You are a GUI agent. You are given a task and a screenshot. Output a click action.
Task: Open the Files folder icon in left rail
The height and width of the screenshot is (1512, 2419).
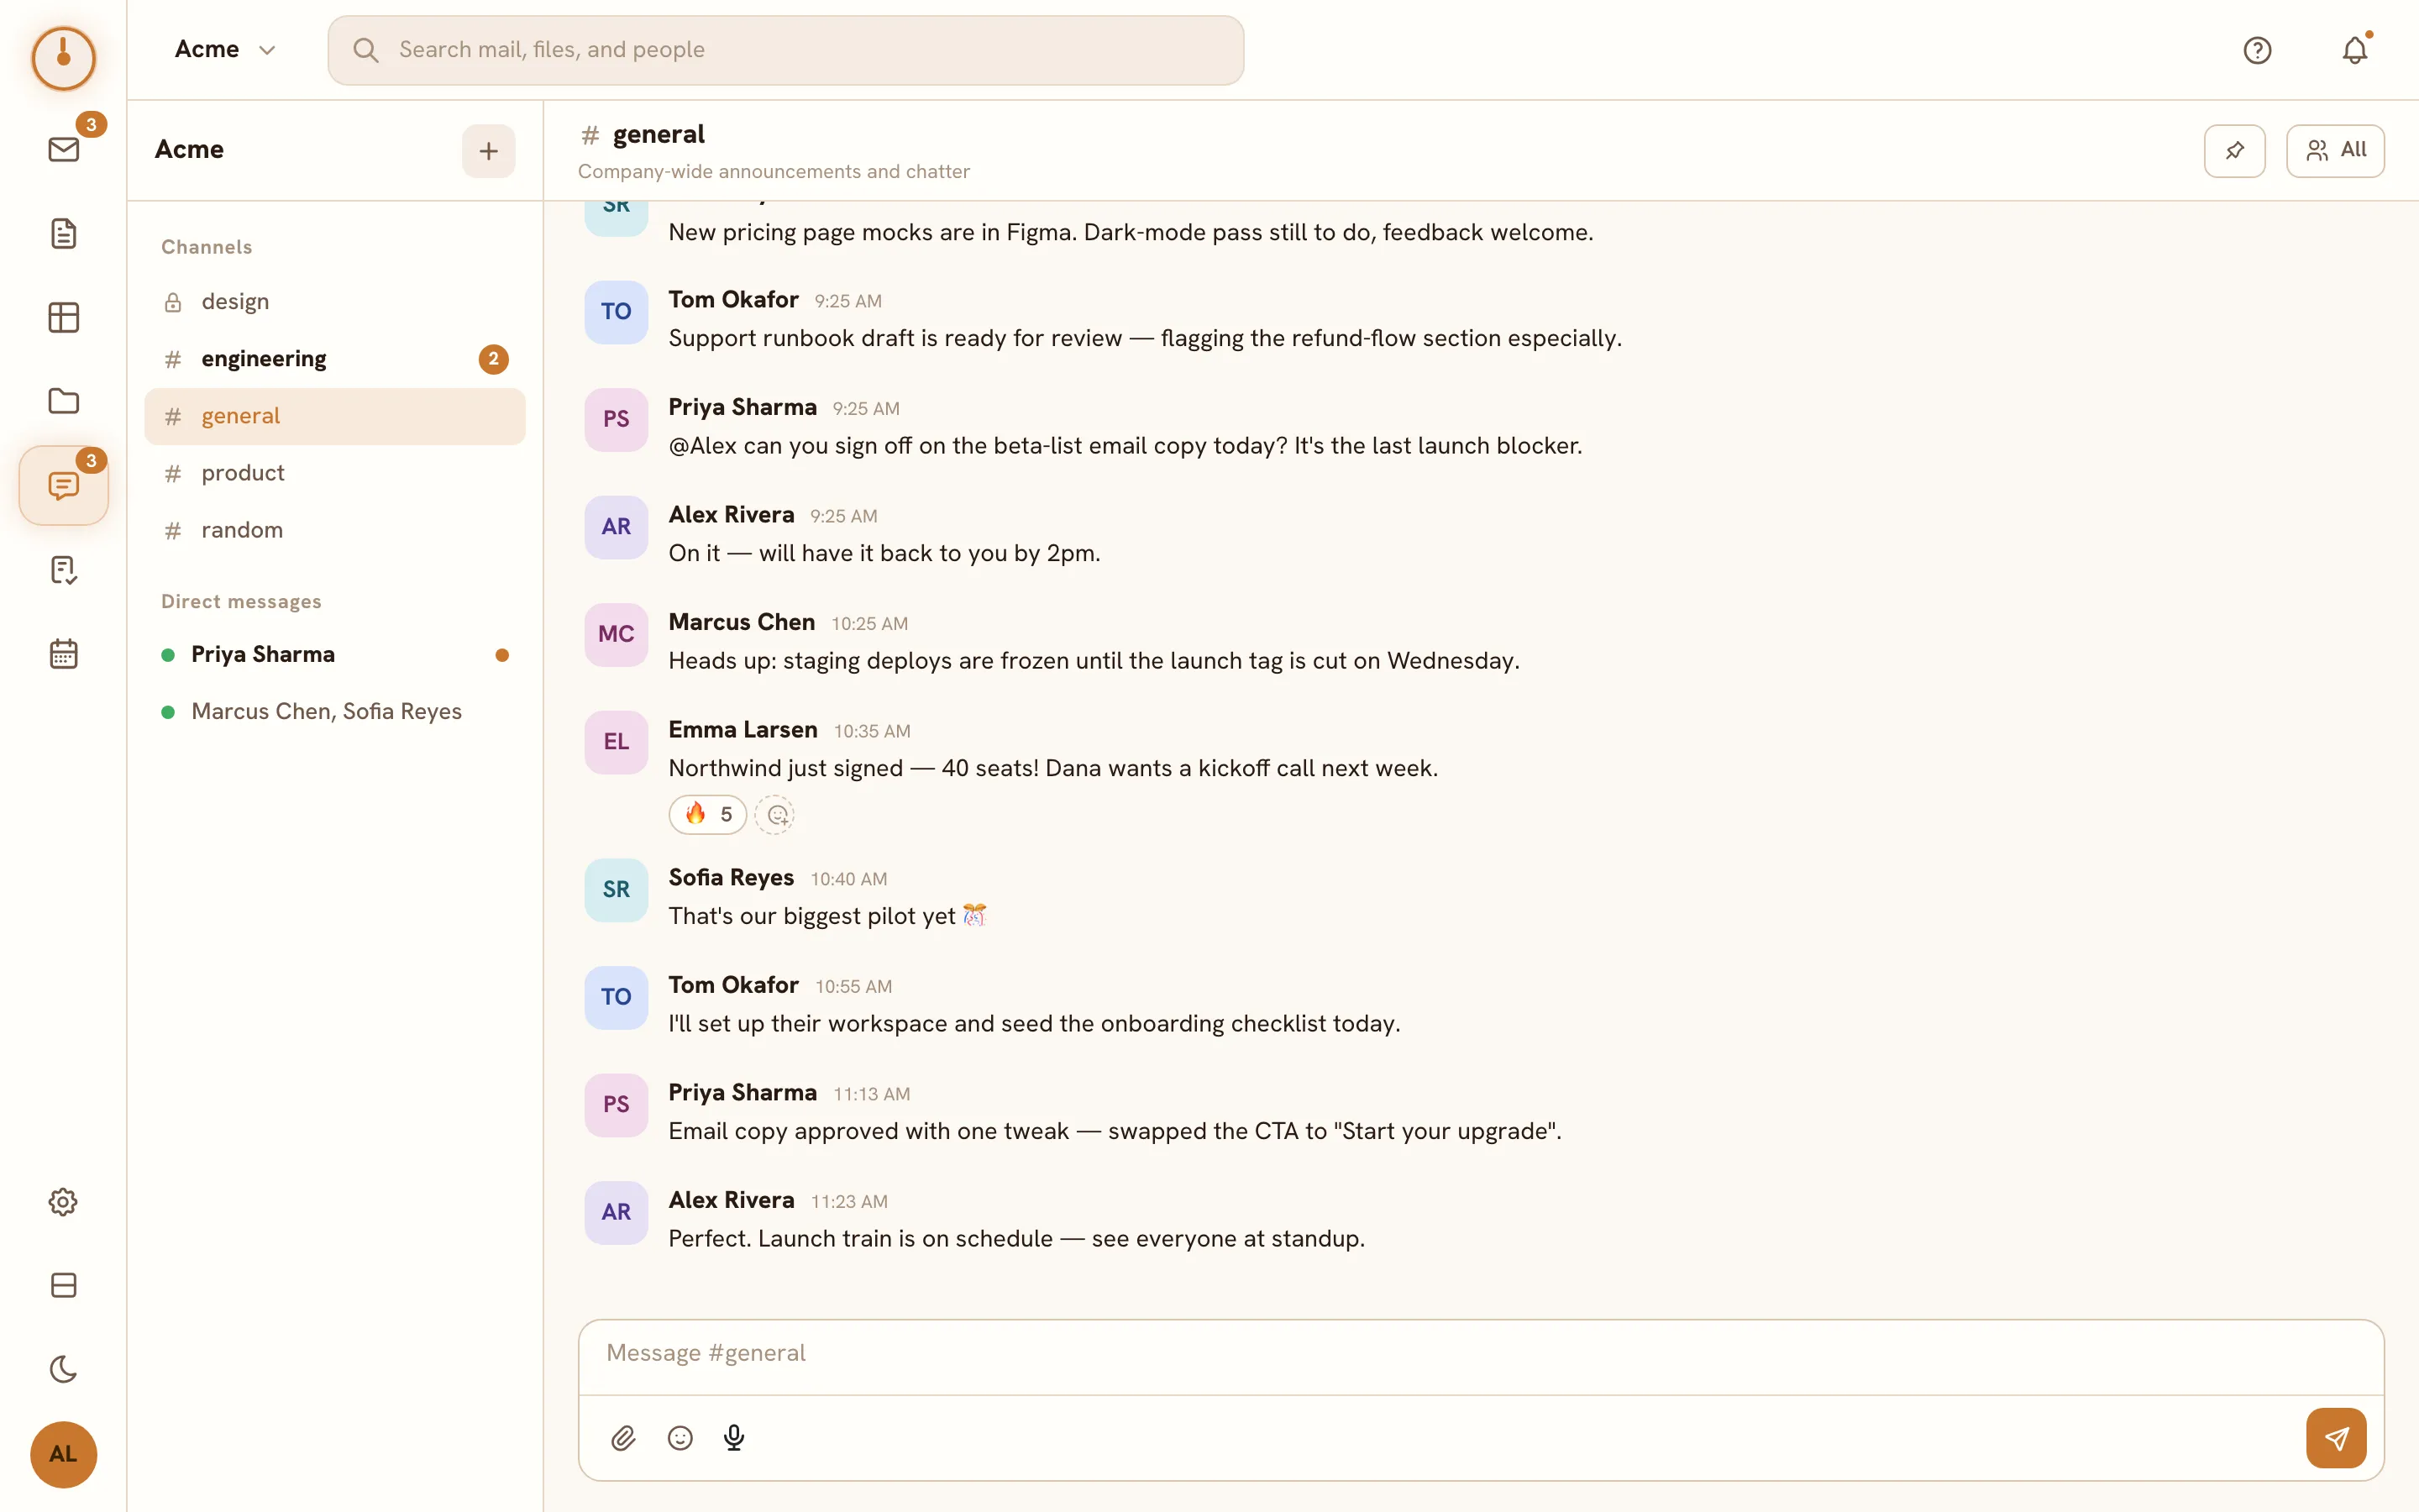click(63, 401)
